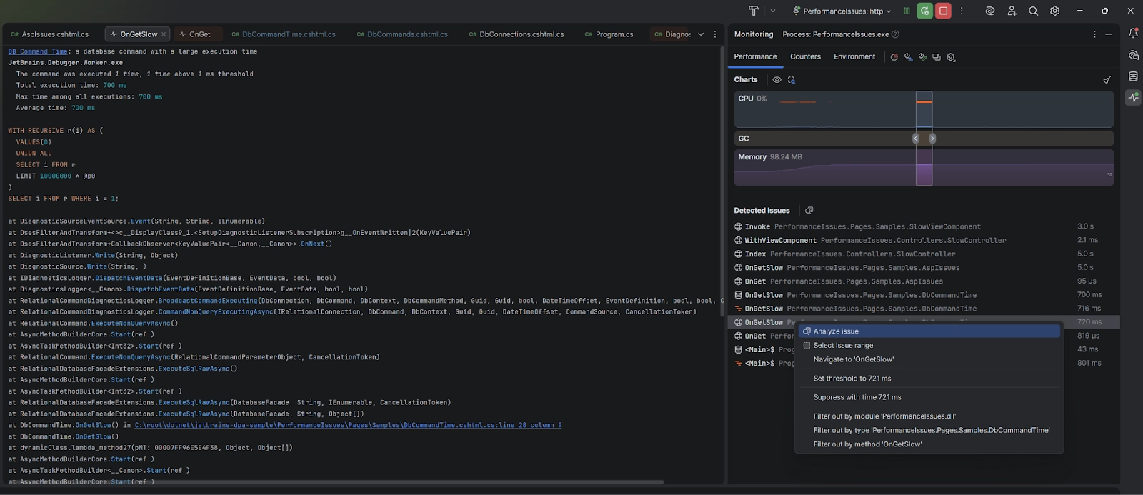Viewport: 1143px width, 495px height.
Task: Pause the running program
Action: click(907, 11)
